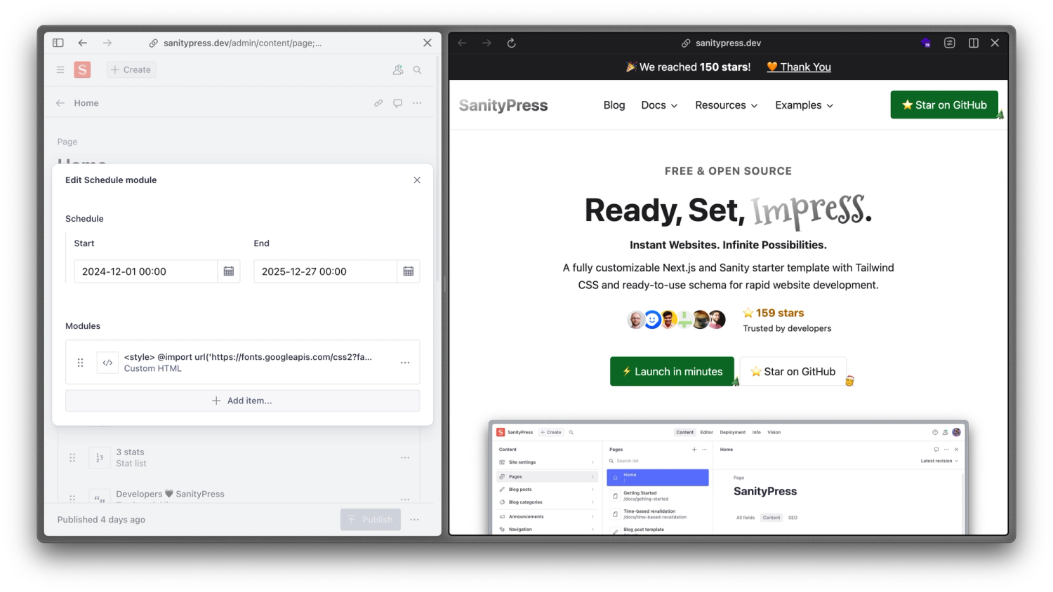The height and width of the screenshot is (592, 1053).
Task: Click drag handle of 3 stats row
Action: 72,457
